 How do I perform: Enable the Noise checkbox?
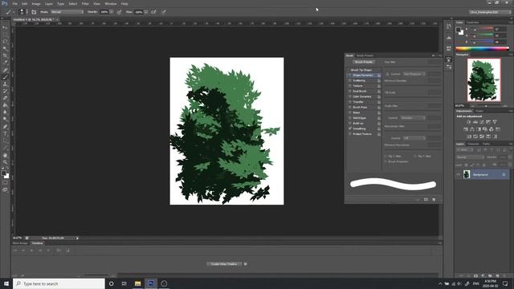point(350,112)
